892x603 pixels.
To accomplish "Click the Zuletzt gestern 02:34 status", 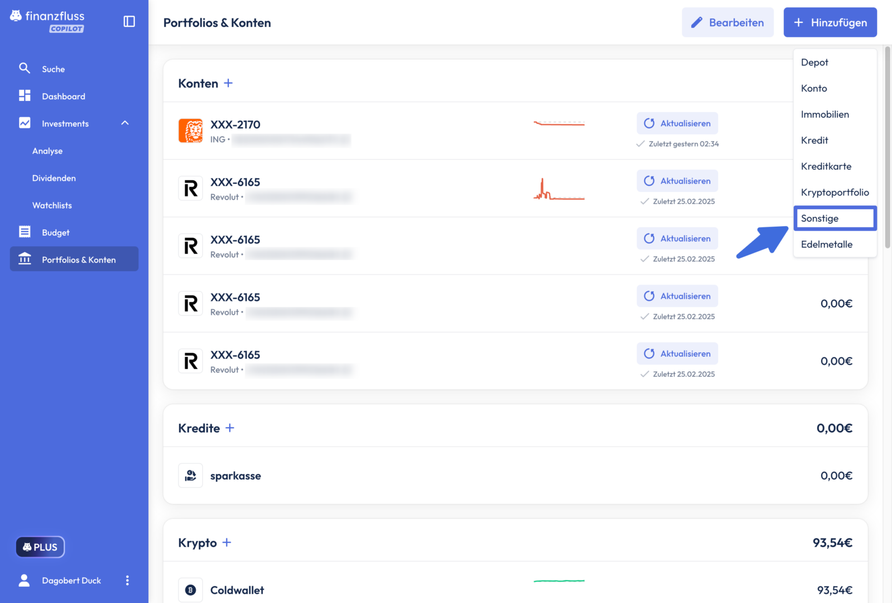I will tap(677, 144).
